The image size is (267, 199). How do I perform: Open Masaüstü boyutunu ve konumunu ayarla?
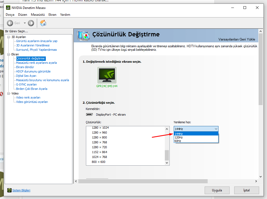tap(42, 80)
